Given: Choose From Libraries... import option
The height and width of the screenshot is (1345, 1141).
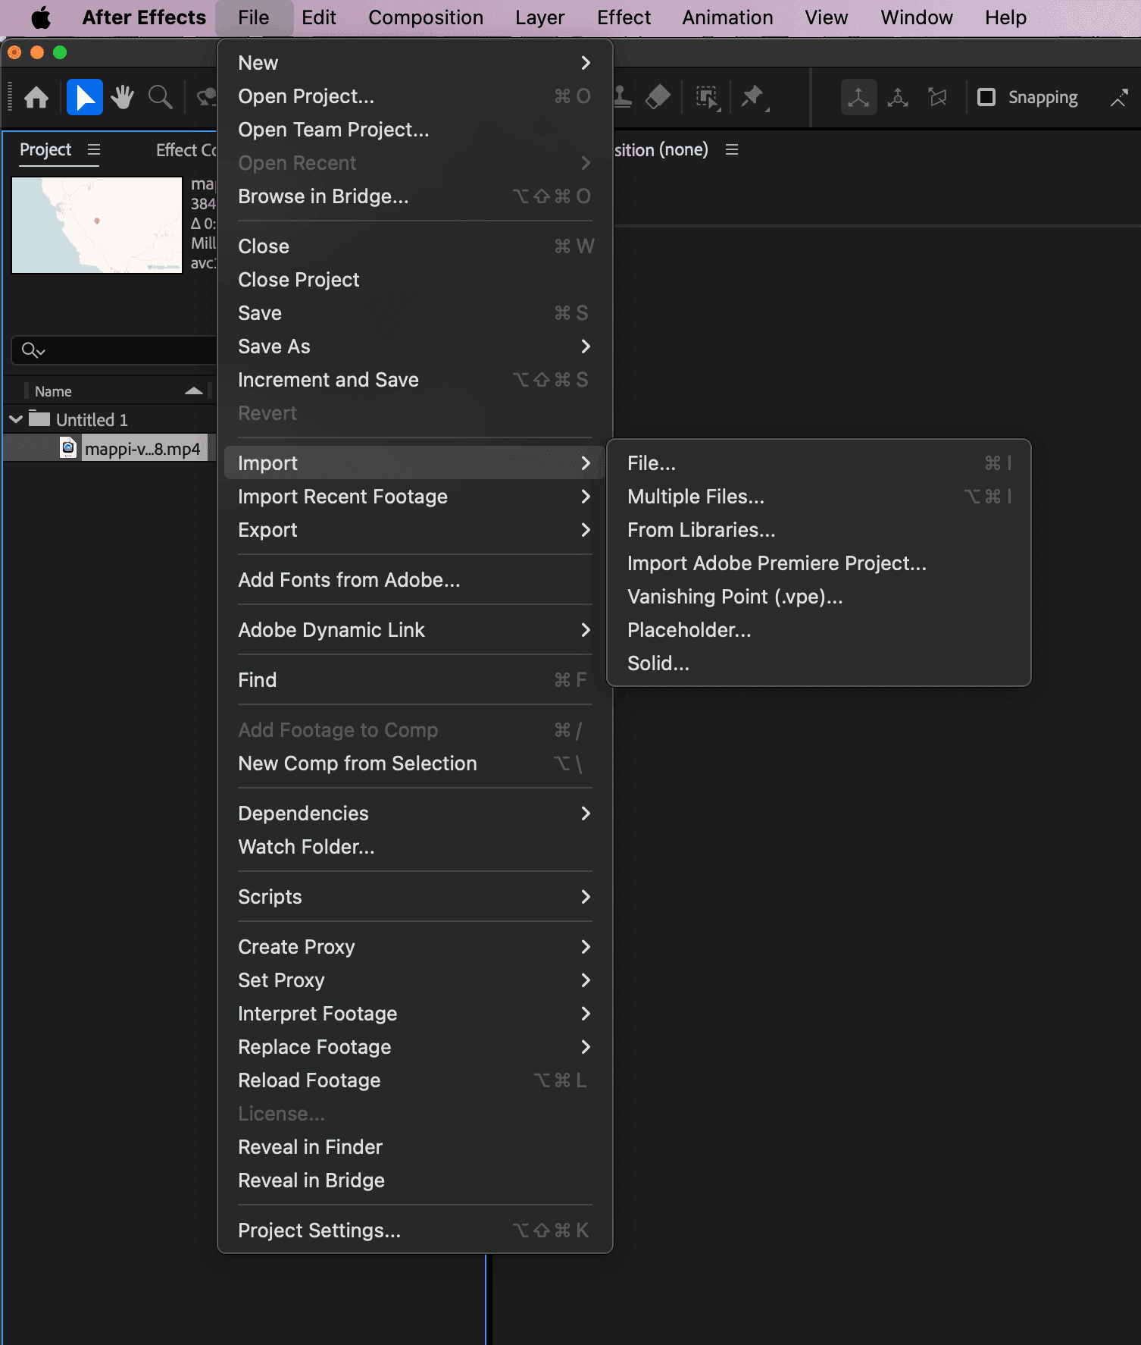Looking at the screenshot, I should pos(819,530).
